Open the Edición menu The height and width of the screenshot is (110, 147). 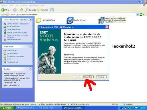[11, 5]
